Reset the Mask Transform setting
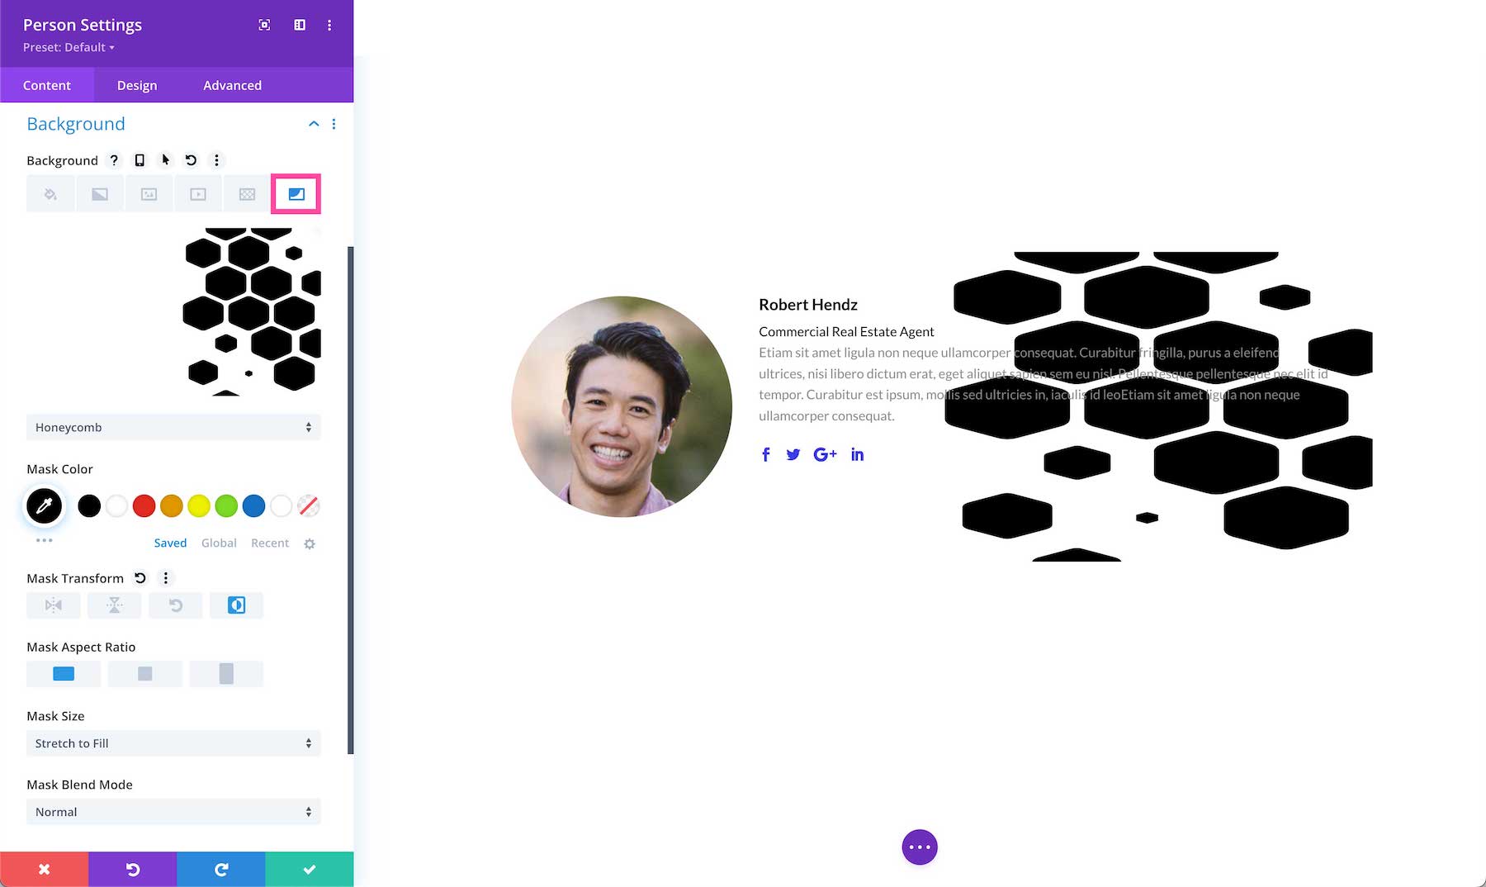 [140, 578]
